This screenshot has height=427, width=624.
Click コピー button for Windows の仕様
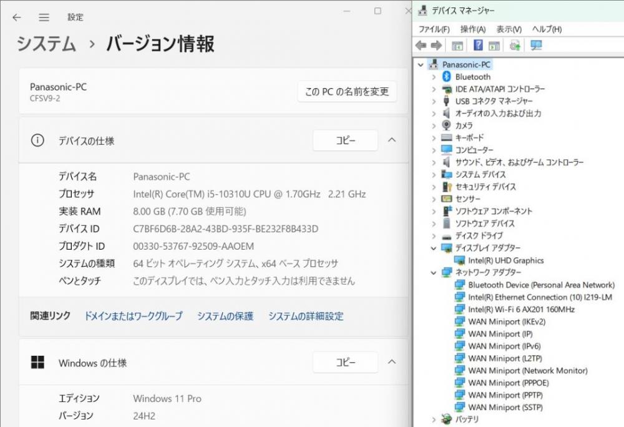(346, 361)
